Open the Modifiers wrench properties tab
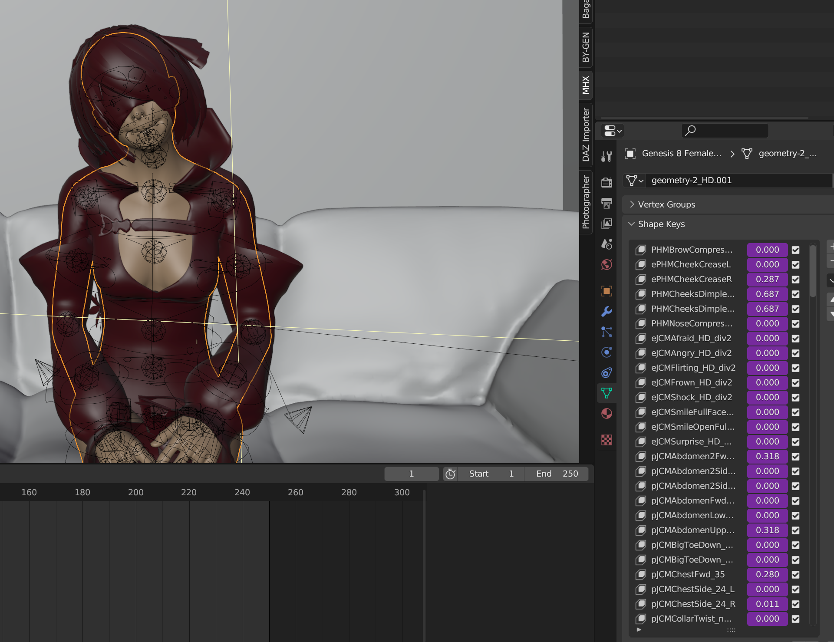The image size is (834, 642). (x=607, y=311)
